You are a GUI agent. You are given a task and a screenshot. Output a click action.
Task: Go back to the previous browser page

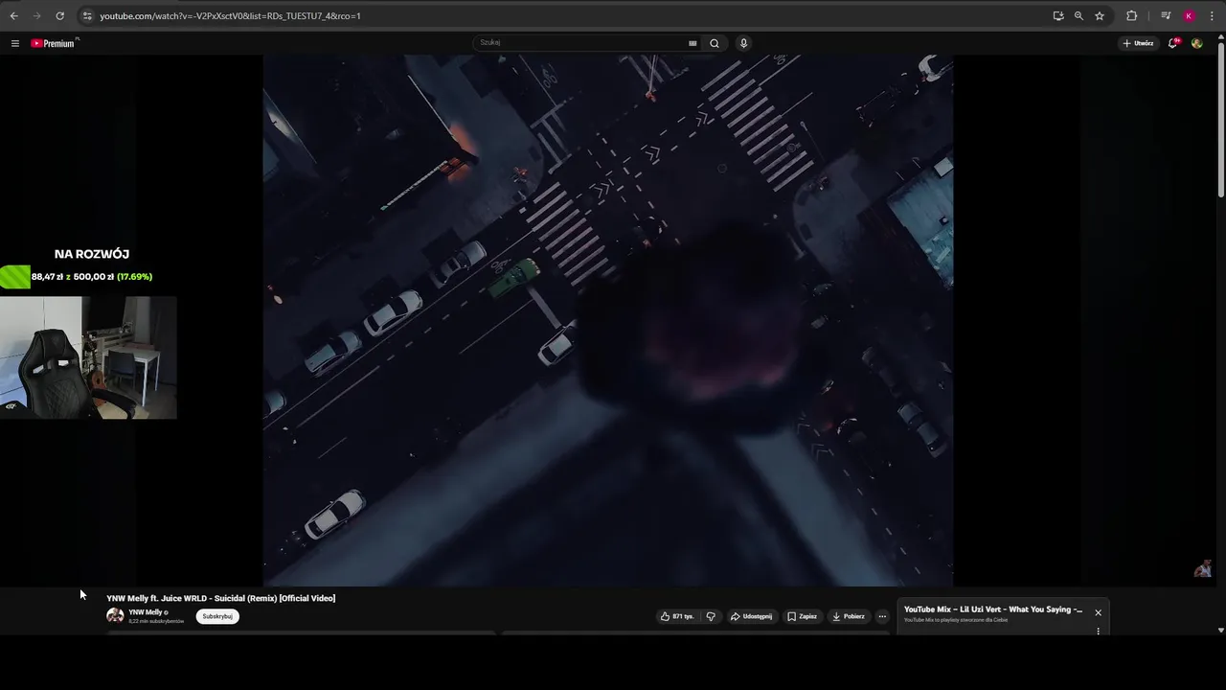click(x=13, y=16)
